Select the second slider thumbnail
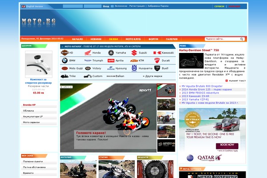 click(x=166, y=104)
